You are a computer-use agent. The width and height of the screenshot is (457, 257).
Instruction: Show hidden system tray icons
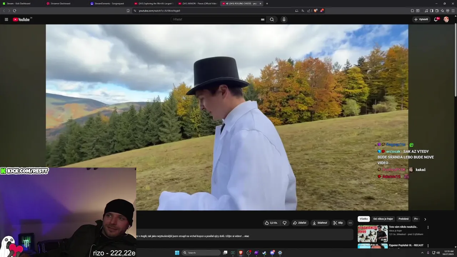pos(423,253)
